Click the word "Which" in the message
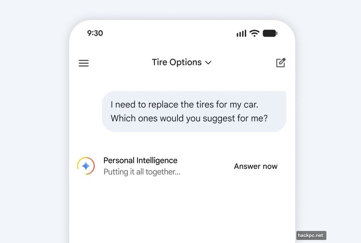 coord(123,118)
